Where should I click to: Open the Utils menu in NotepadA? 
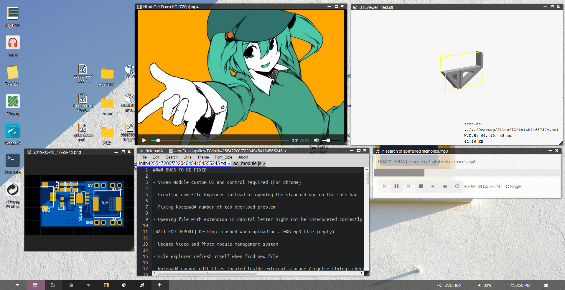[x=187, y=157]
